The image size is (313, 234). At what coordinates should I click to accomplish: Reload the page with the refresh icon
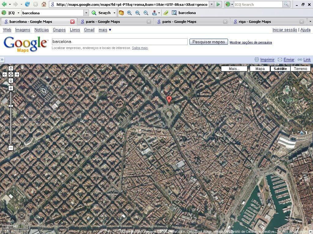[x=27, y=4]
